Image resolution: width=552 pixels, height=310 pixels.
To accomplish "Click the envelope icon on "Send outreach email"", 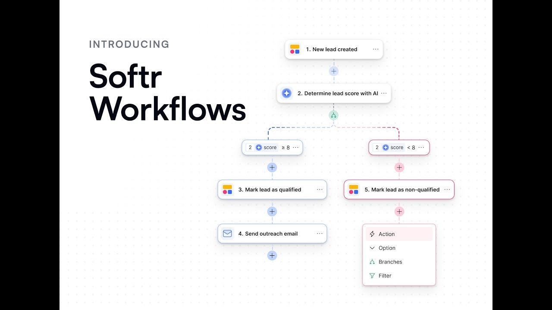I will pyautogui.click(x=227, y=233).
